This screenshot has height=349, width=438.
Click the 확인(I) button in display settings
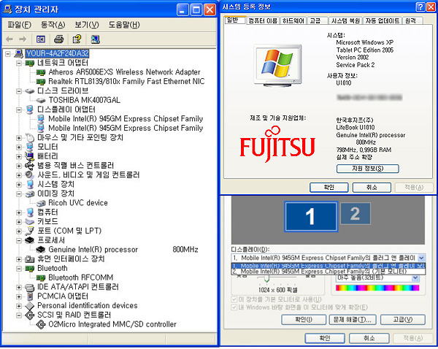point(304,319)
